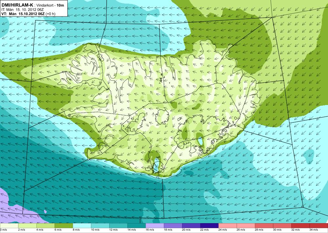Image resolution: width=328 pixels, height=233 pixels.
Task: Select the '34 m/s' legend label
Action: 314,230
